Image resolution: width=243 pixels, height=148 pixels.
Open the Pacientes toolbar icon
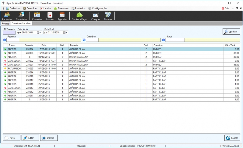pos(7,16)
